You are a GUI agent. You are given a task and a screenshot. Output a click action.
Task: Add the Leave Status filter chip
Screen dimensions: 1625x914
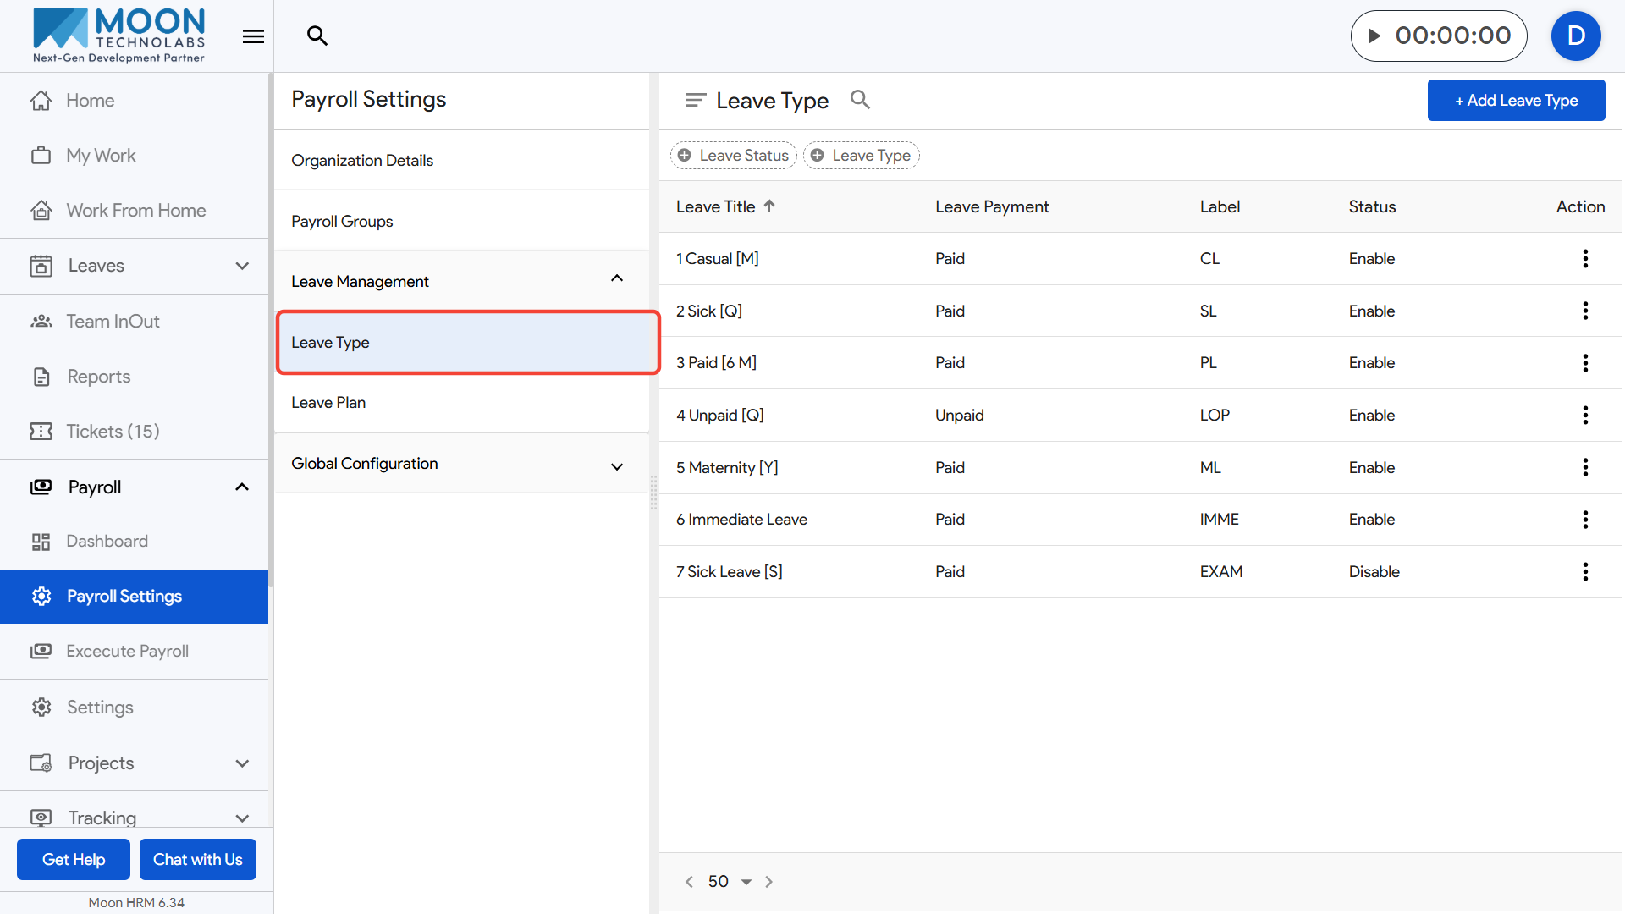[733, 156]
